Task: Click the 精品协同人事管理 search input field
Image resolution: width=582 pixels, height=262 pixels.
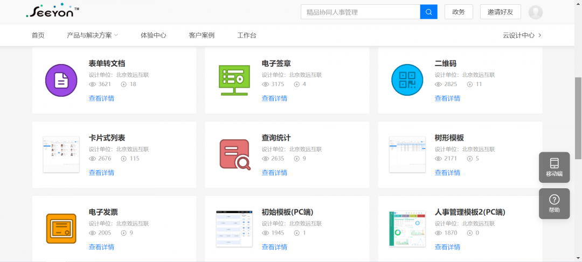Action: (x=360, y=12)
